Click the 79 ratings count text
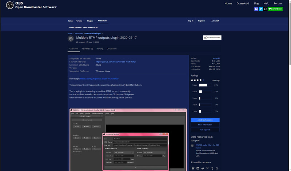The height and width of the screenshot is (171, 291). pyautogui.click(x=215, y=80)
